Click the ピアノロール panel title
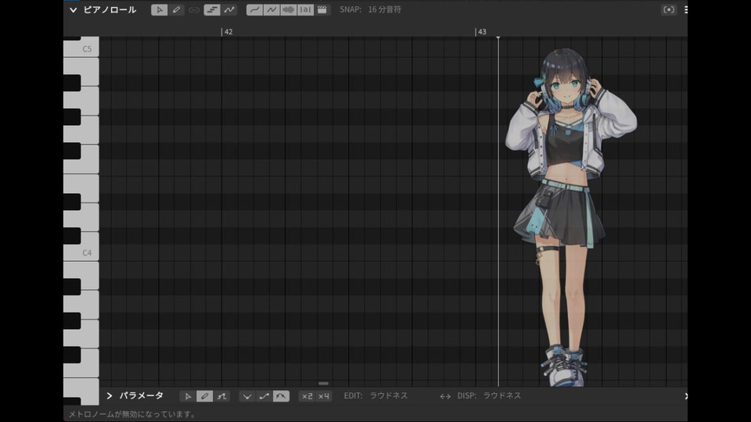Viewport: 751px width, 422px height. pos(110,9)
